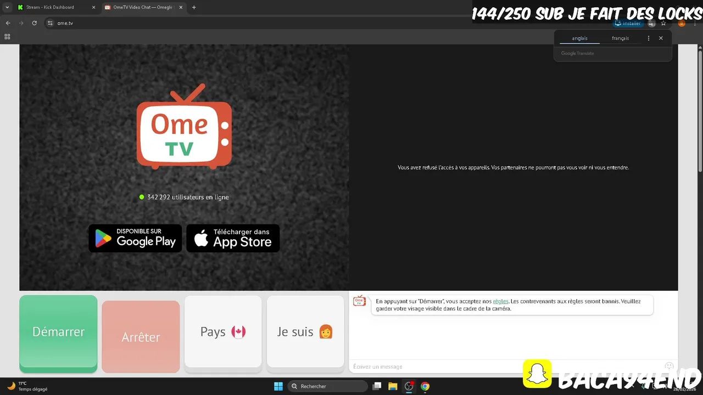Bookmark this page with star icon

663,23
